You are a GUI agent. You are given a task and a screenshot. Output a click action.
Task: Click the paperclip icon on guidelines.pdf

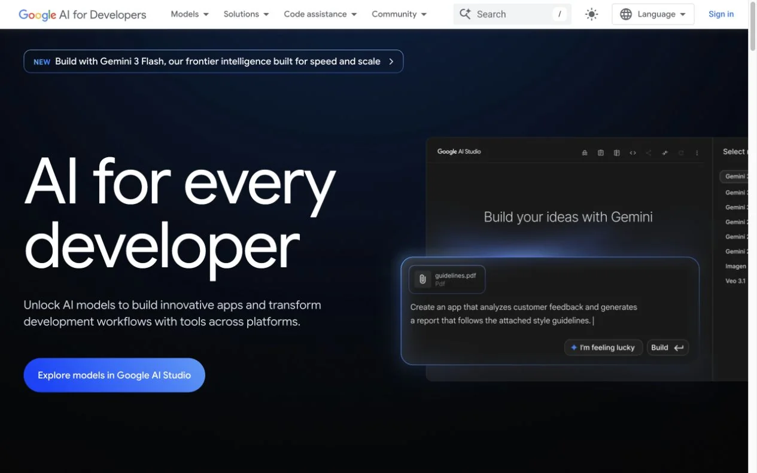pos(422,279)
